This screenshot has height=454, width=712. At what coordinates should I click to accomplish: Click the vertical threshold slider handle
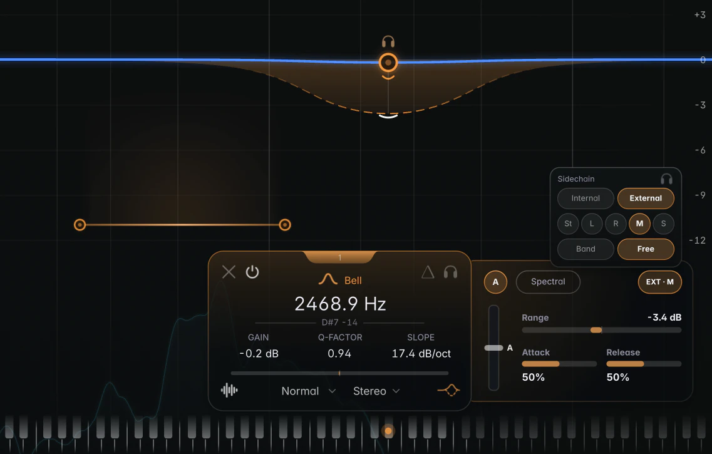[x=493, y=348]
